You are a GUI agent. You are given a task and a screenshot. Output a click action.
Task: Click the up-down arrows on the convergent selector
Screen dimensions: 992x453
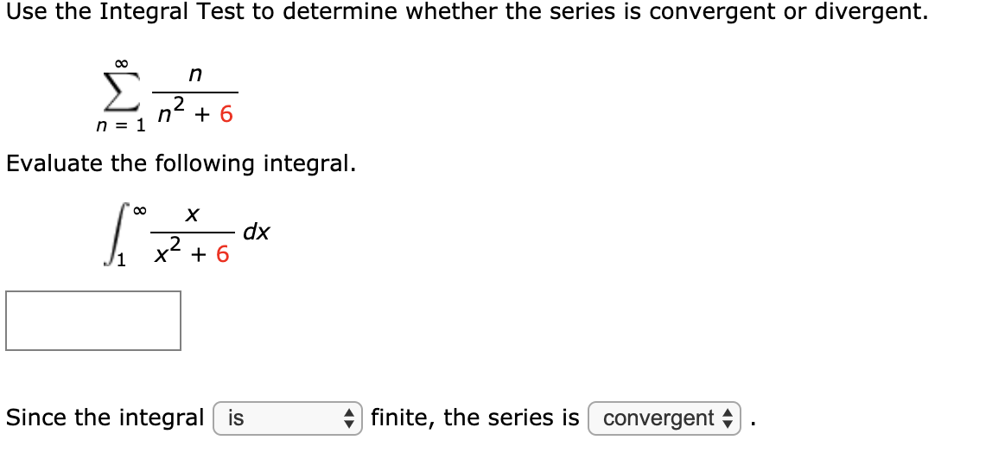[x=727, y=418]
